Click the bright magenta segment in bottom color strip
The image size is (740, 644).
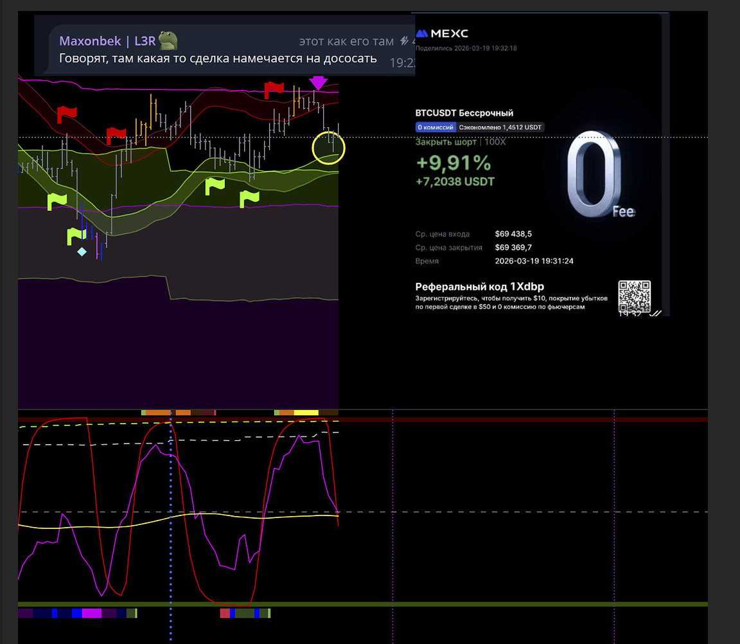91,614
